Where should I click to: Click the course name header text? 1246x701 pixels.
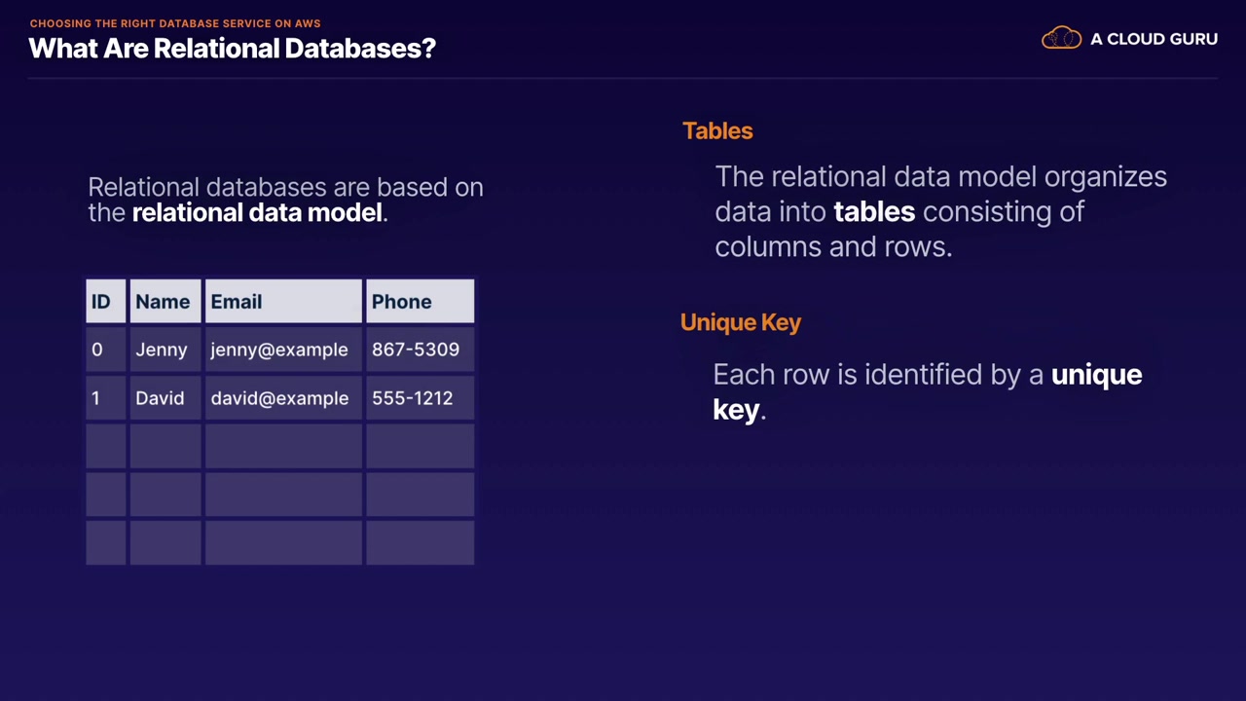coord(175,23)
